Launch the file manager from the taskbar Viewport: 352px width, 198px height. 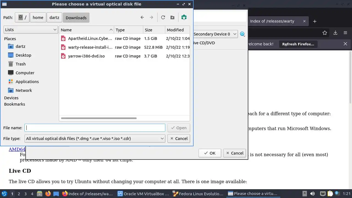point(40,194)
